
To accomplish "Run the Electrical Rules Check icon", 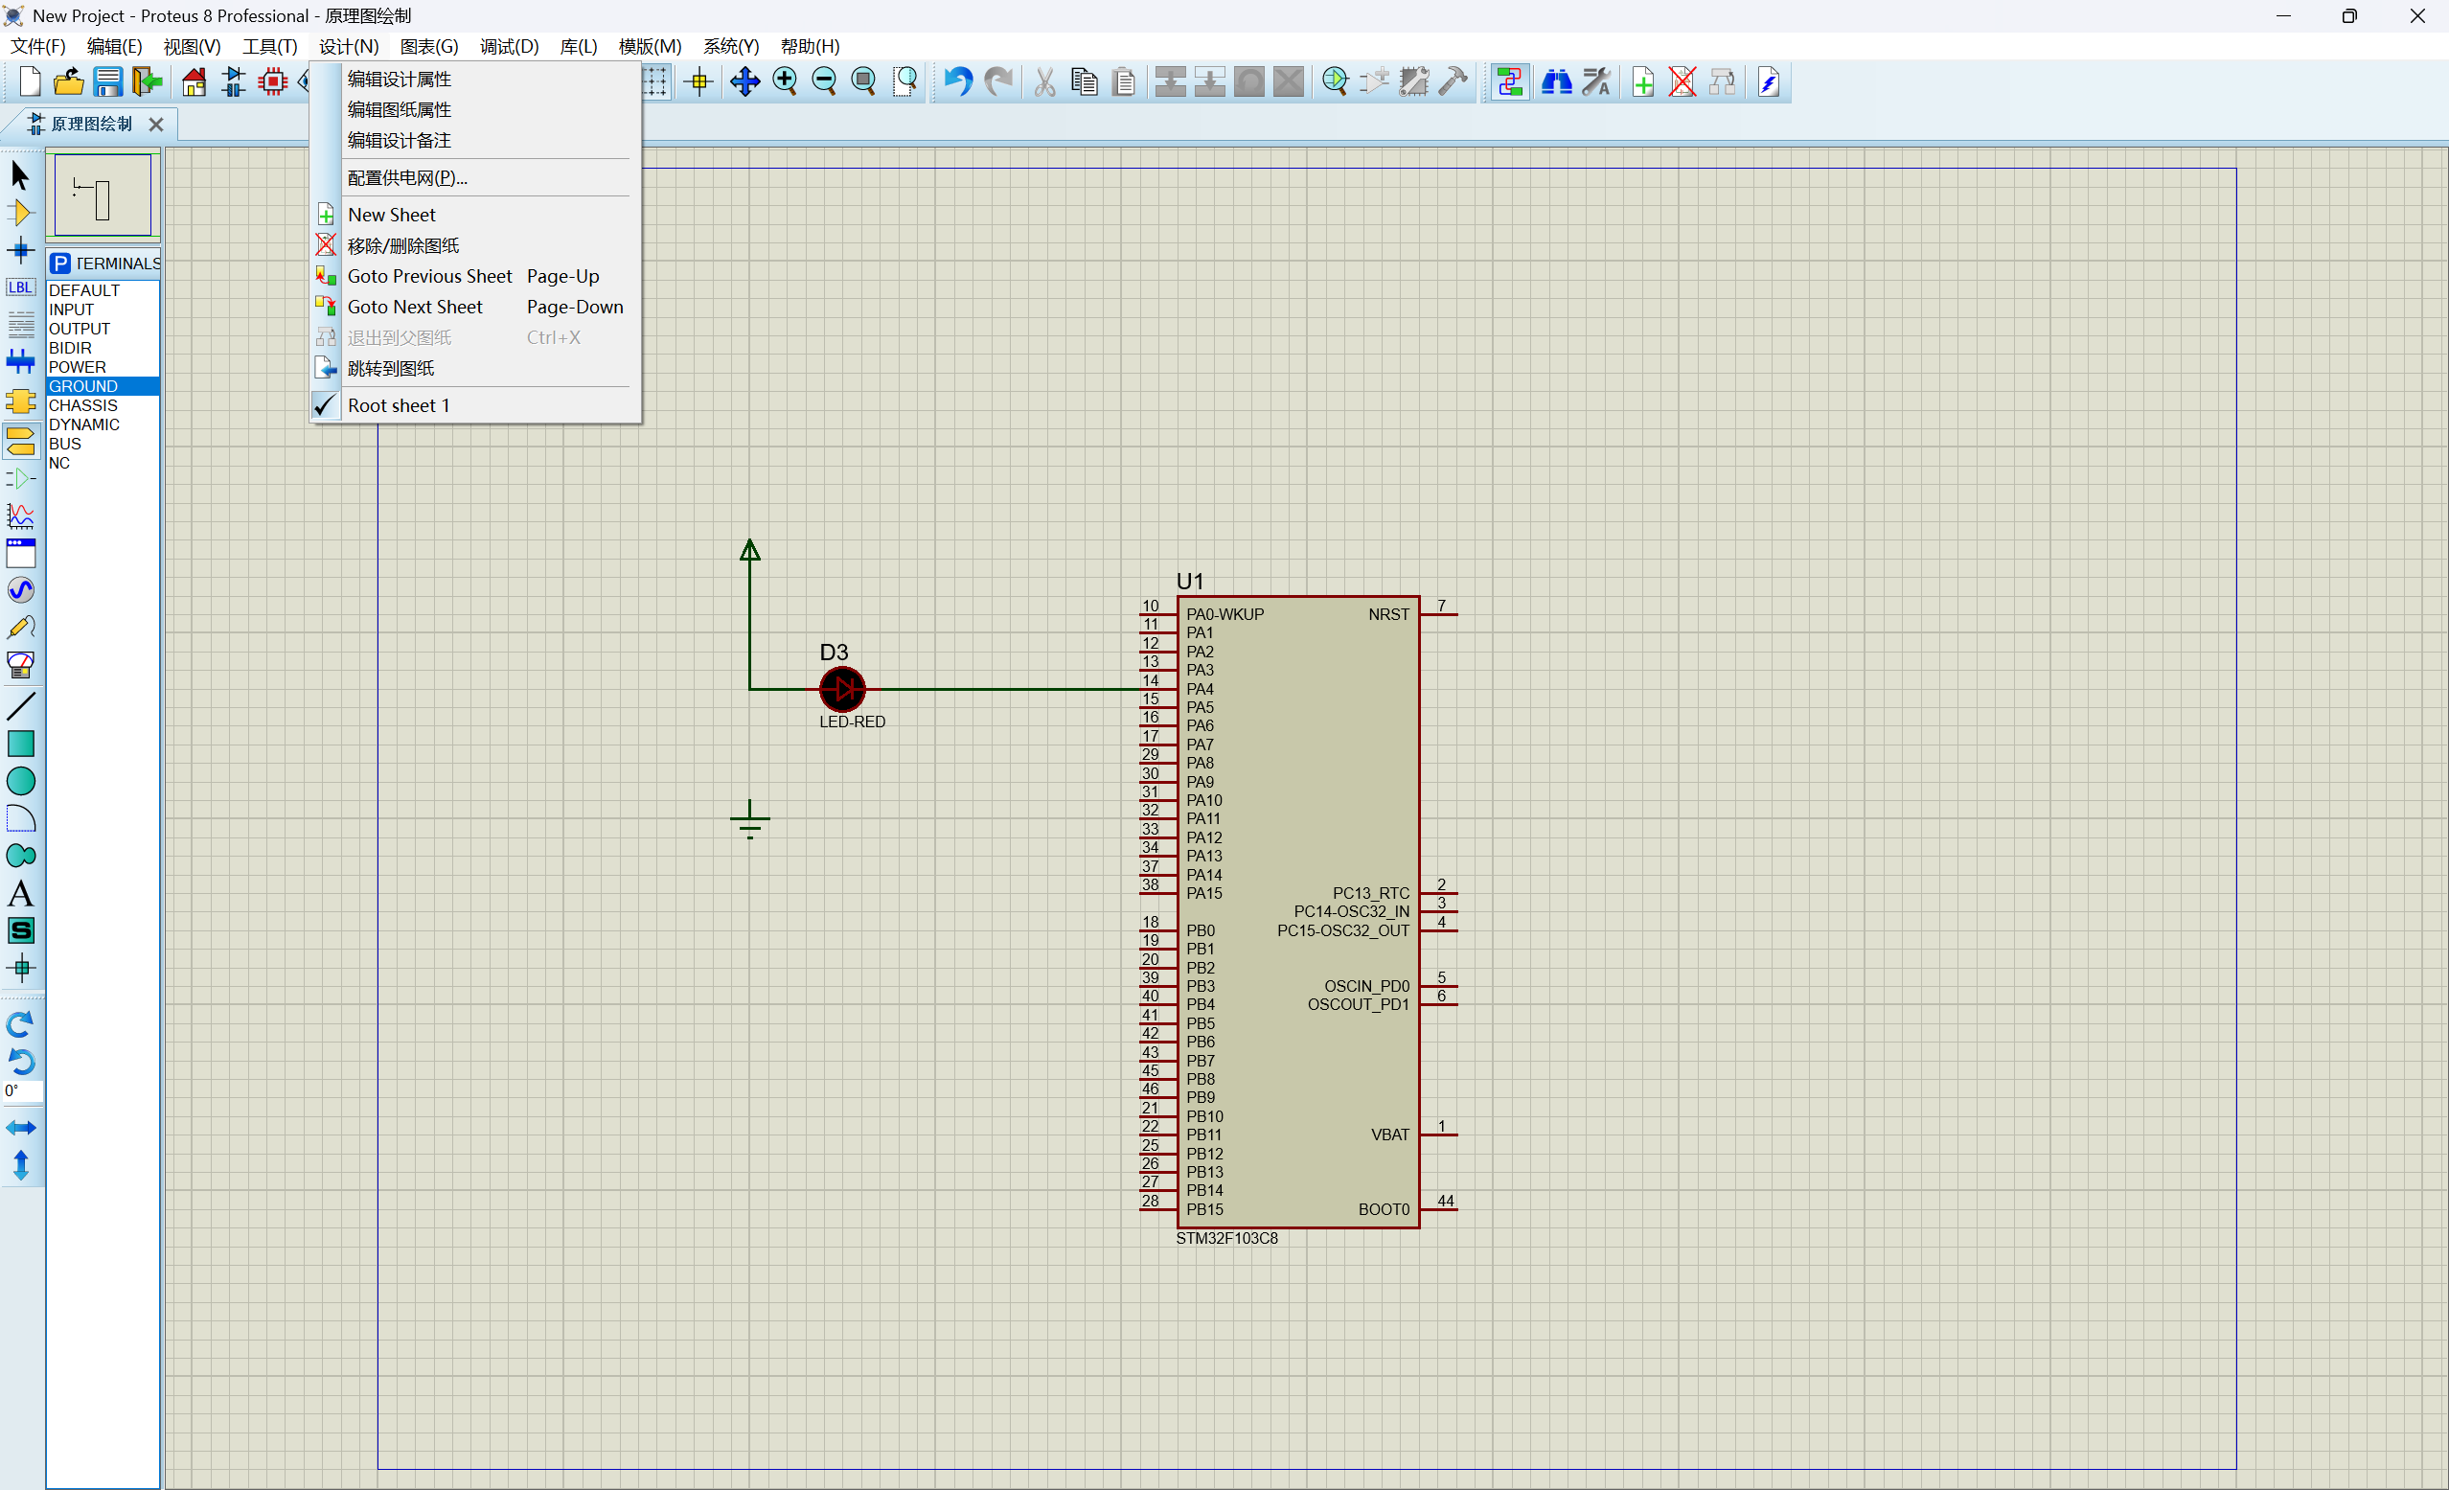I will pos(1769,81).
